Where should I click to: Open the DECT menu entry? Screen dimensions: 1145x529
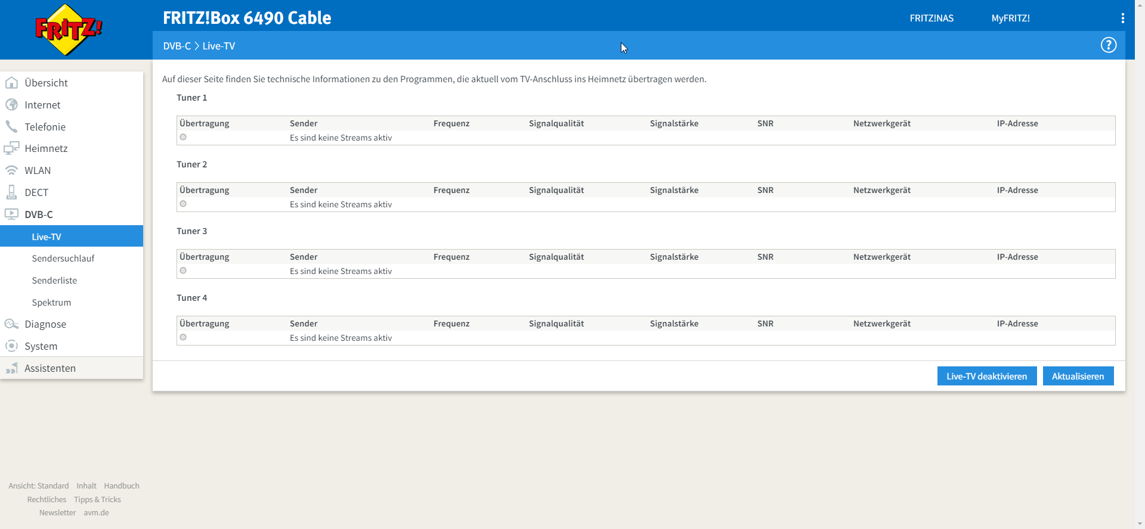72,192
